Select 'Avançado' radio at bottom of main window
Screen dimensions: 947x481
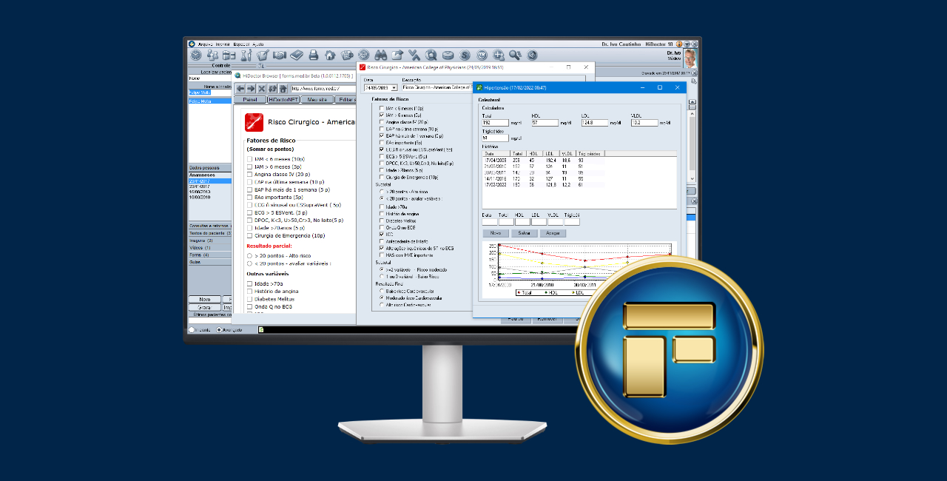(219, 329)
